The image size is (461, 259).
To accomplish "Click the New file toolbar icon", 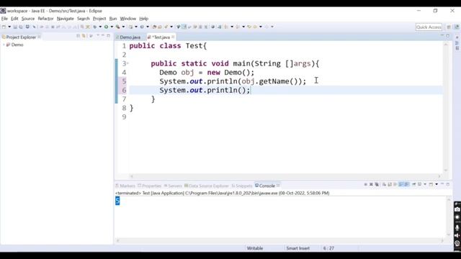I will pyautogui.click(x=4, y=27).
